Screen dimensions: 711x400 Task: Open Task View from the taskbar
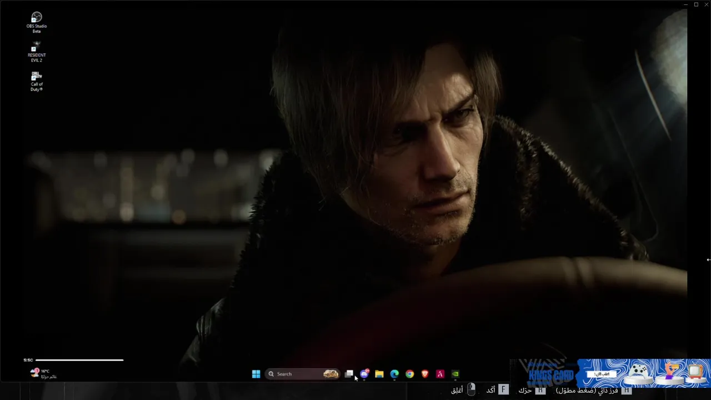click(x=349, y=374)
